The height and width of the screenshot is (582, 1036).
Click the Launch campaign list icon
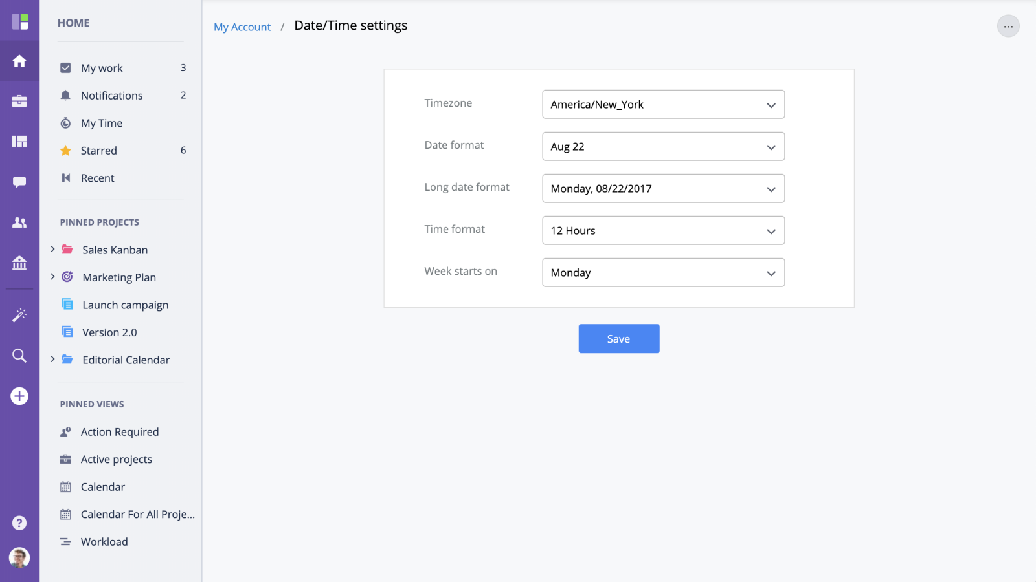[x=67, y=304]
